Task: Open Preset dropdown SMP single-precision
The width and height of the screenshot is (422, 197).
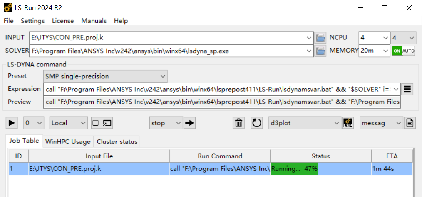Action: coord(105,76)
